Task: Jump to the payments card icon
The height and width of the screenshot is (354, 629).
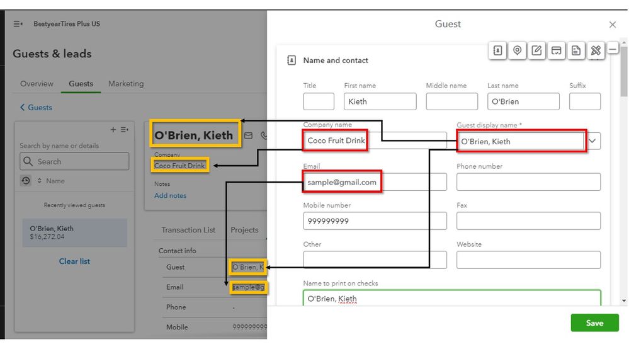Action: (557, 50)
